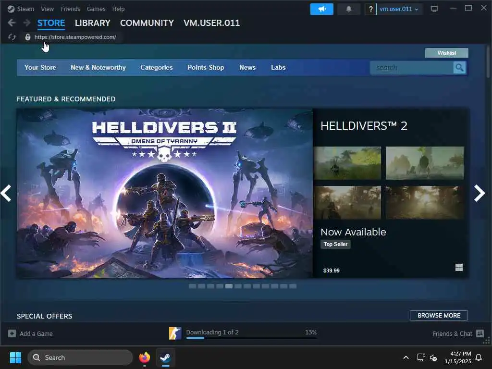Open the Points Shop link
The width and height of the screenshot is (492, 369).
(206, 67)
